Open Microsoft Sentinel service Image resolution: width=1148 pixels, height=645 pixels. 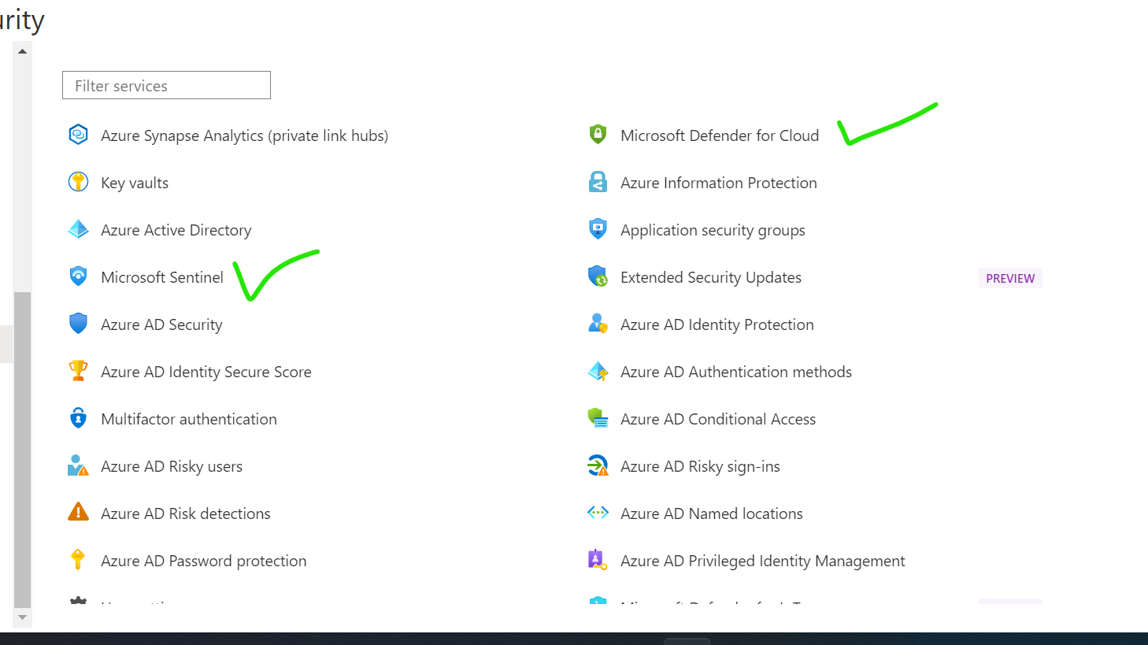tap(162, 277)
